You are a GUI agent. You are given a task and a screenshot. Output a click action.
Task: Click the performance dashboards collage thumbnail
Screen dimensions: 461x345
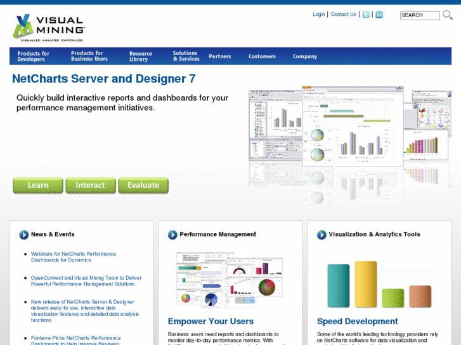[x=230, y=280]
